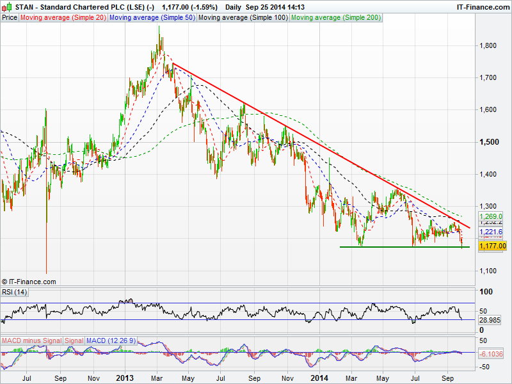Click Moving average (Simple 100) legend label
Screen dimensions: 512x384
243,18
